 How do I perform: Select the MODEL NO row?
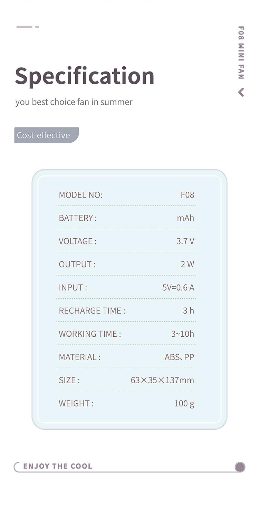pos(126,195)
